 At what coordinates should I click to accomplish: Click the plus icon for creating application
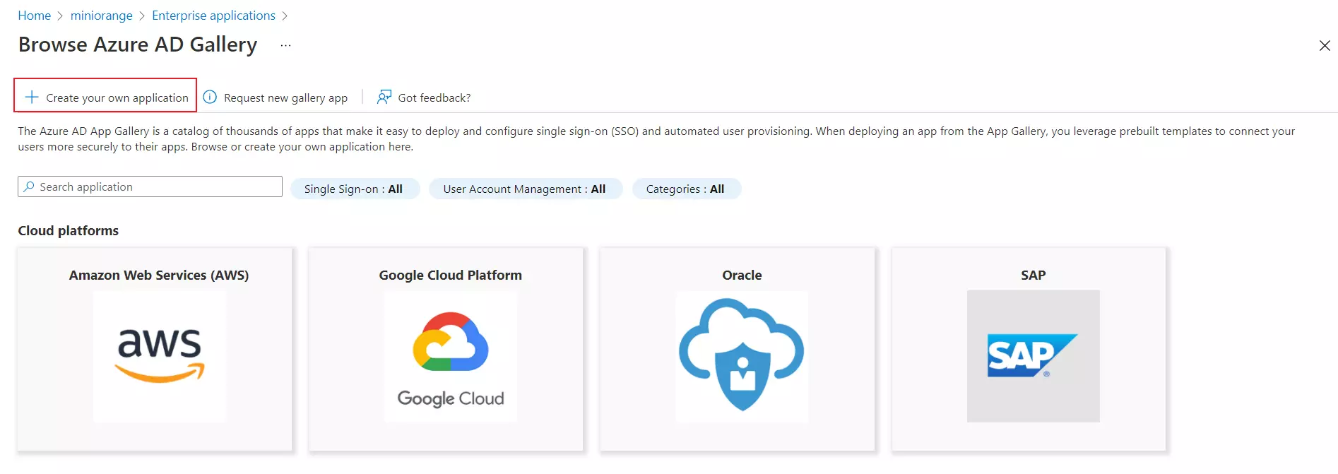(x=32, y=97)
